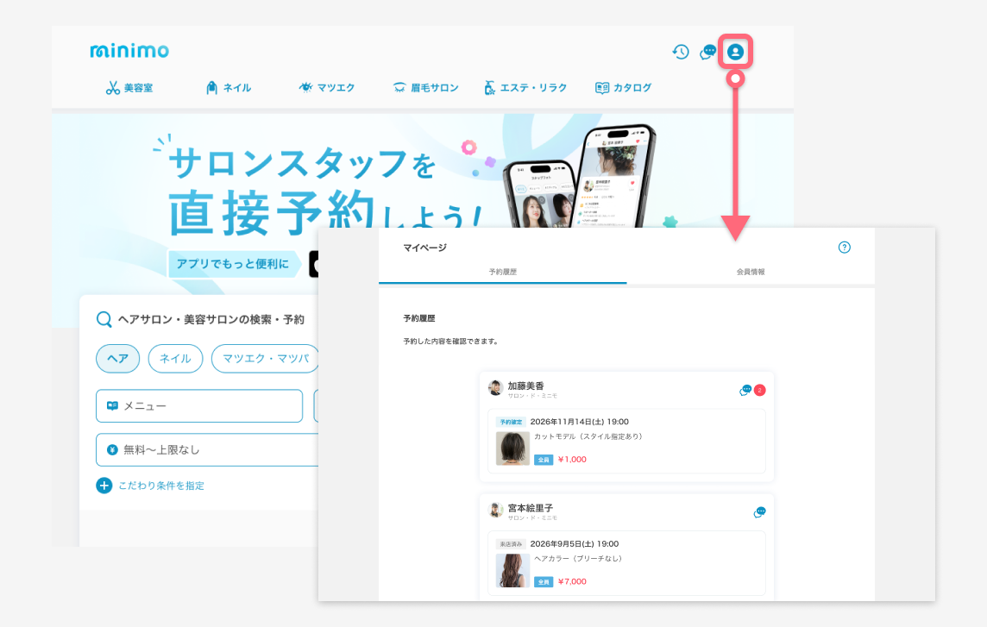Click the plus icon for こだわり条件を指定
987x627 pixels.
pyautogui.click(x=104, y=486)
